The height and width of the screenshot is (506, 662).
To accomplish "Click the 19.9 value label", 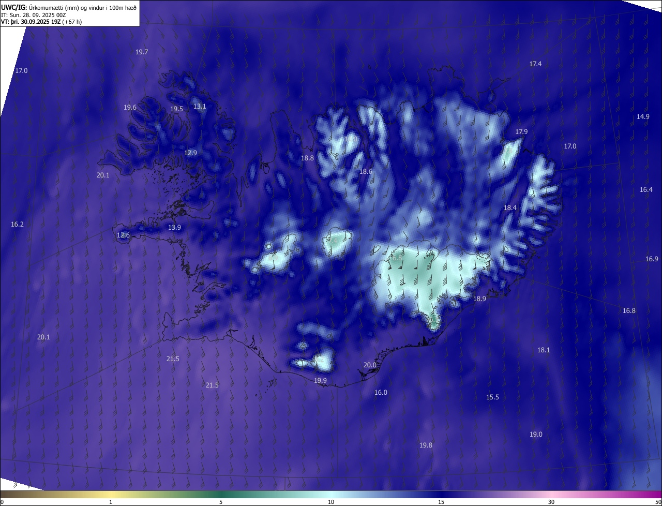I will [320, 381].
